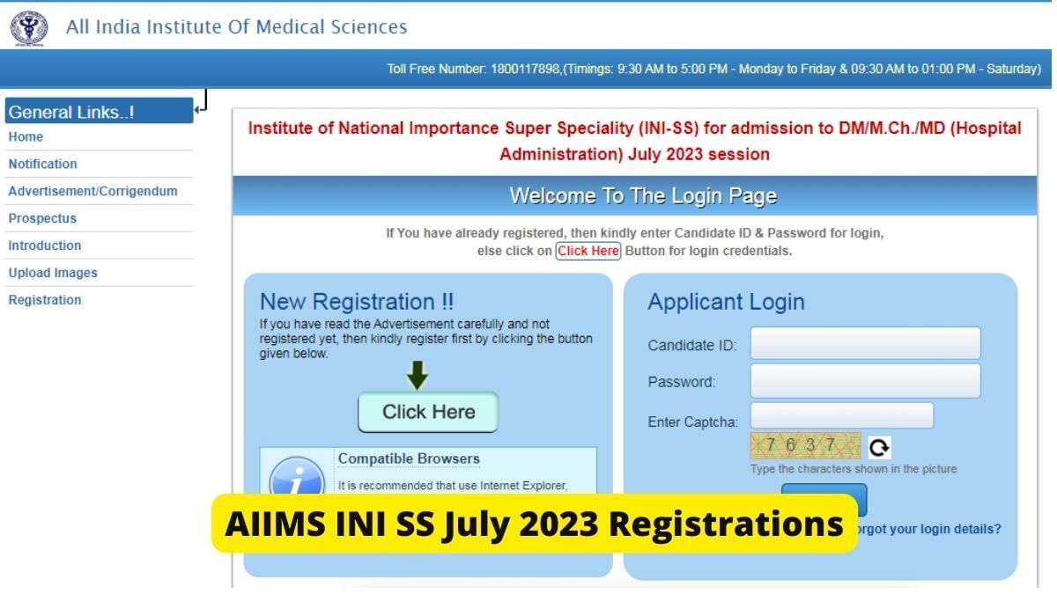Click forgot your login details link

[x=929, y=530]
